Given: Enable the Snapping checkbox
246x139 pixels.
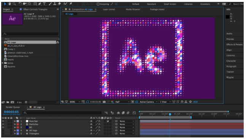Looking at the screenshot, I should point(98,4).
